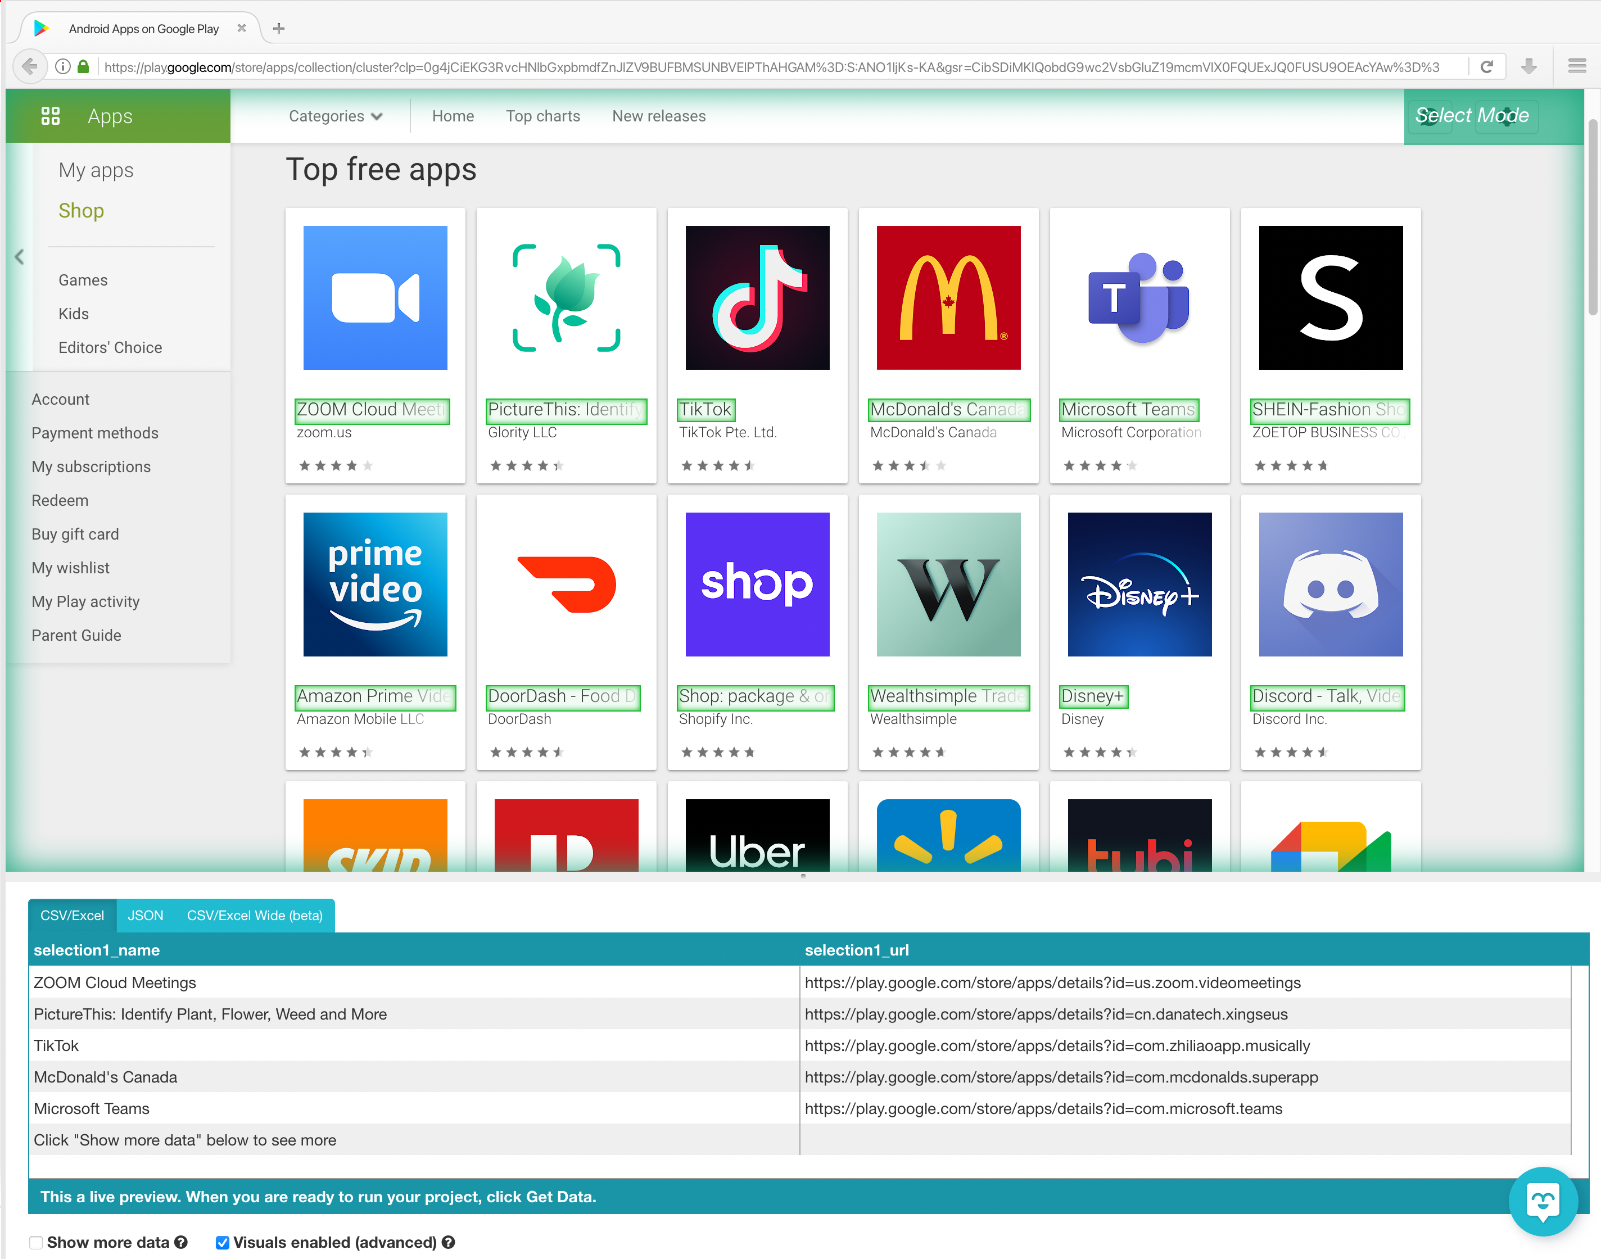Open the Walmart spark app icon
1601x1259 pixels.
pos(949,835)
